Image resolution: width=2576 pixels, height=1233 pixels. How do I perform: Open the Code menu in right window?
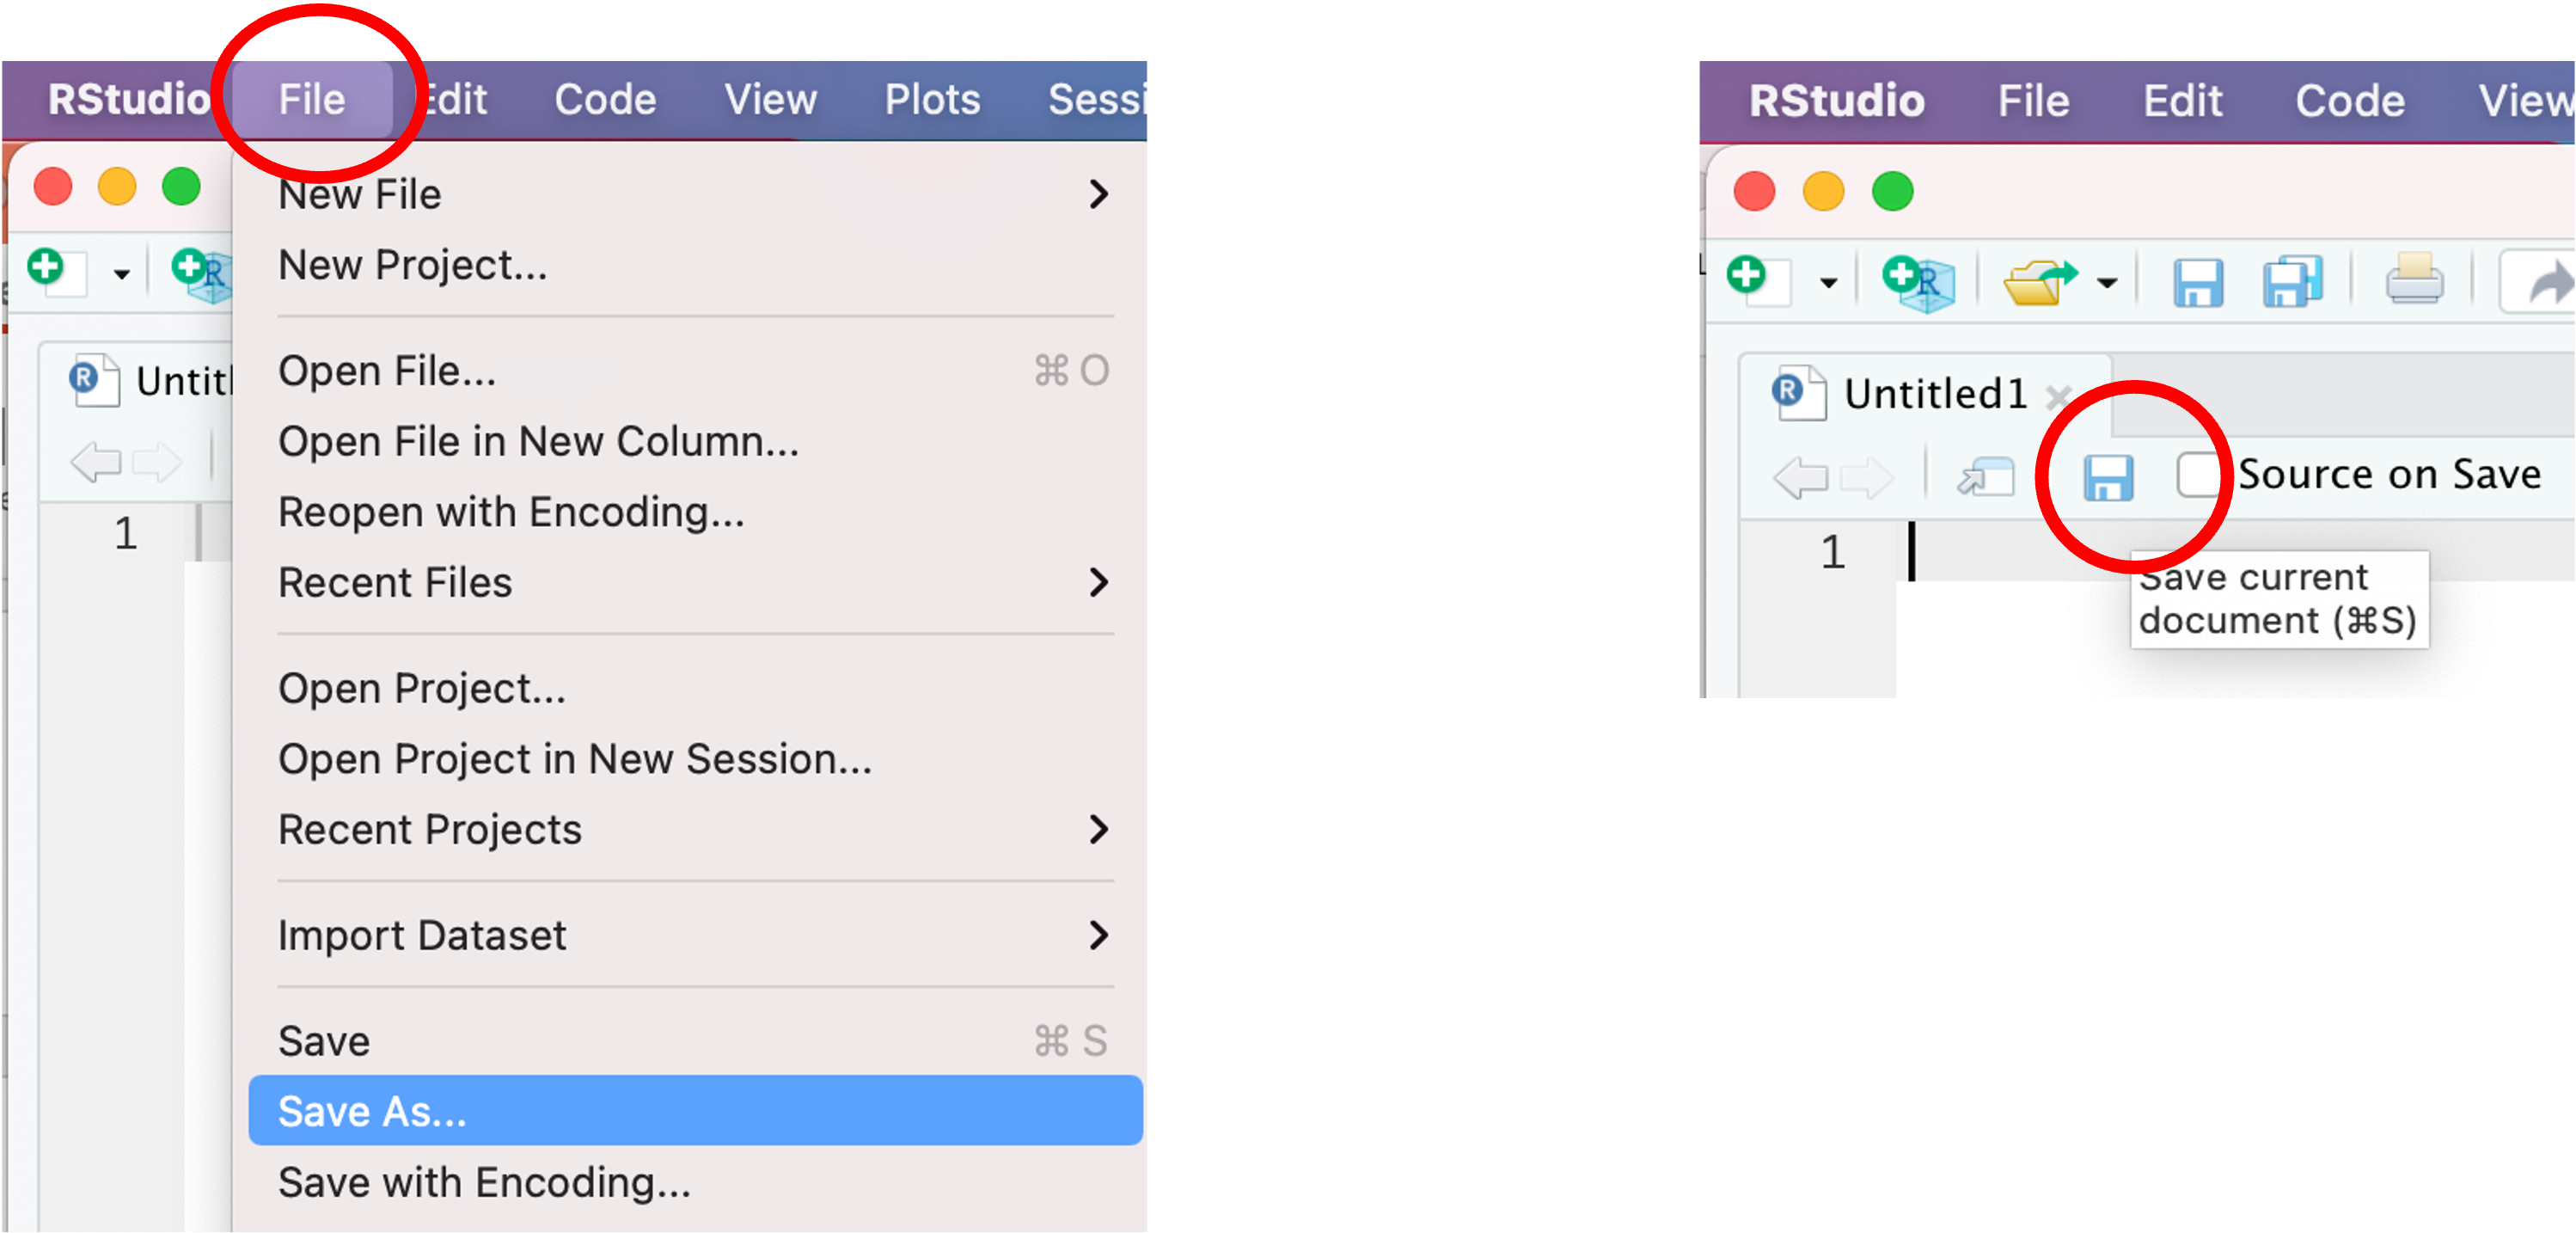(x=2349, y=101)
